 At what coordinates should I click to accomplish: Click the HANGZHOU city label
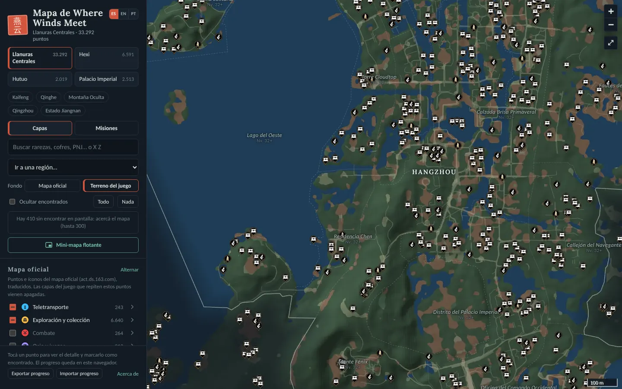[x=434, y=172]
